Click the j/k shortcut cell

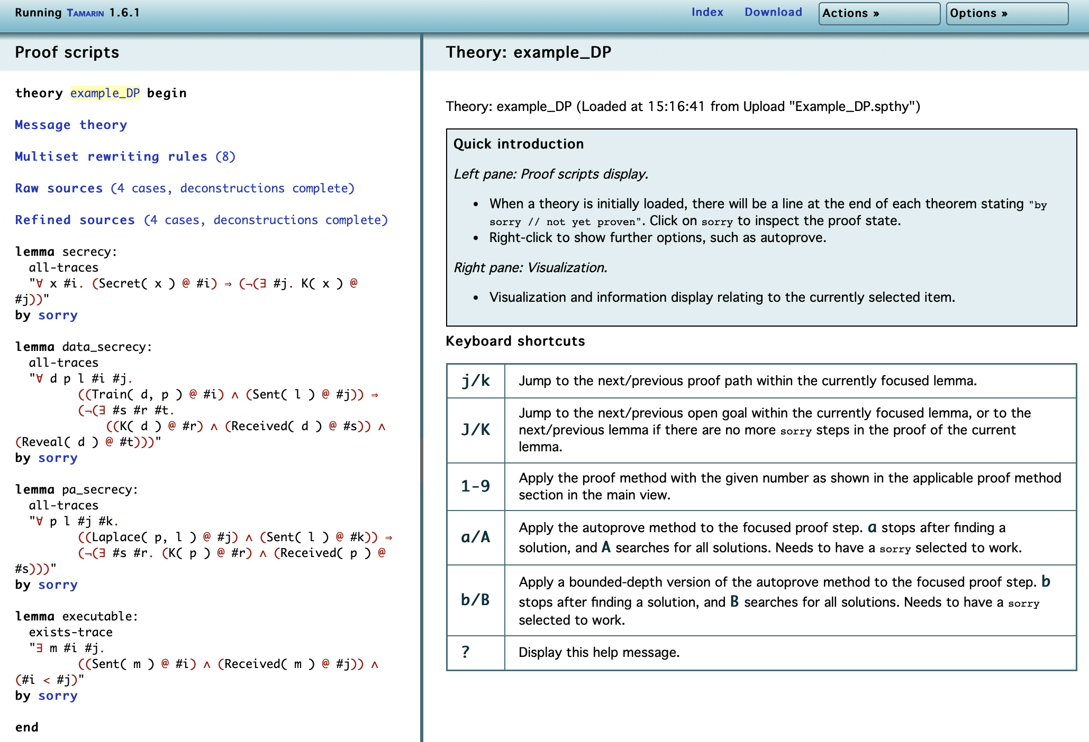[x=476, y=381]
